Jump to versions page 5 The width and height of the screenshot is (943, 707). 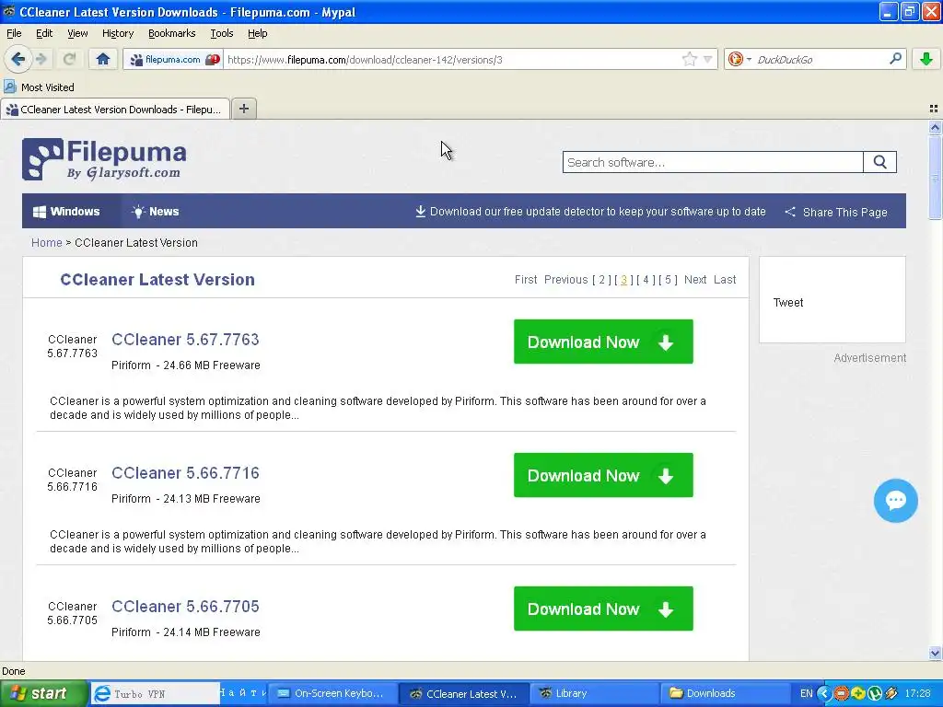tap(668, 280)
